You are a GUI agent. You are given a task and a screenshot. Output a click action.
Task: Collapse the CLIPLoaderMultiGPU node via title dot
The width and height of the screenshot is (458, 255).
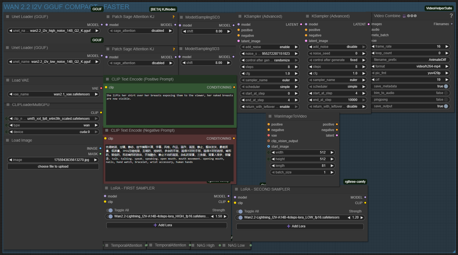(8, 105)
